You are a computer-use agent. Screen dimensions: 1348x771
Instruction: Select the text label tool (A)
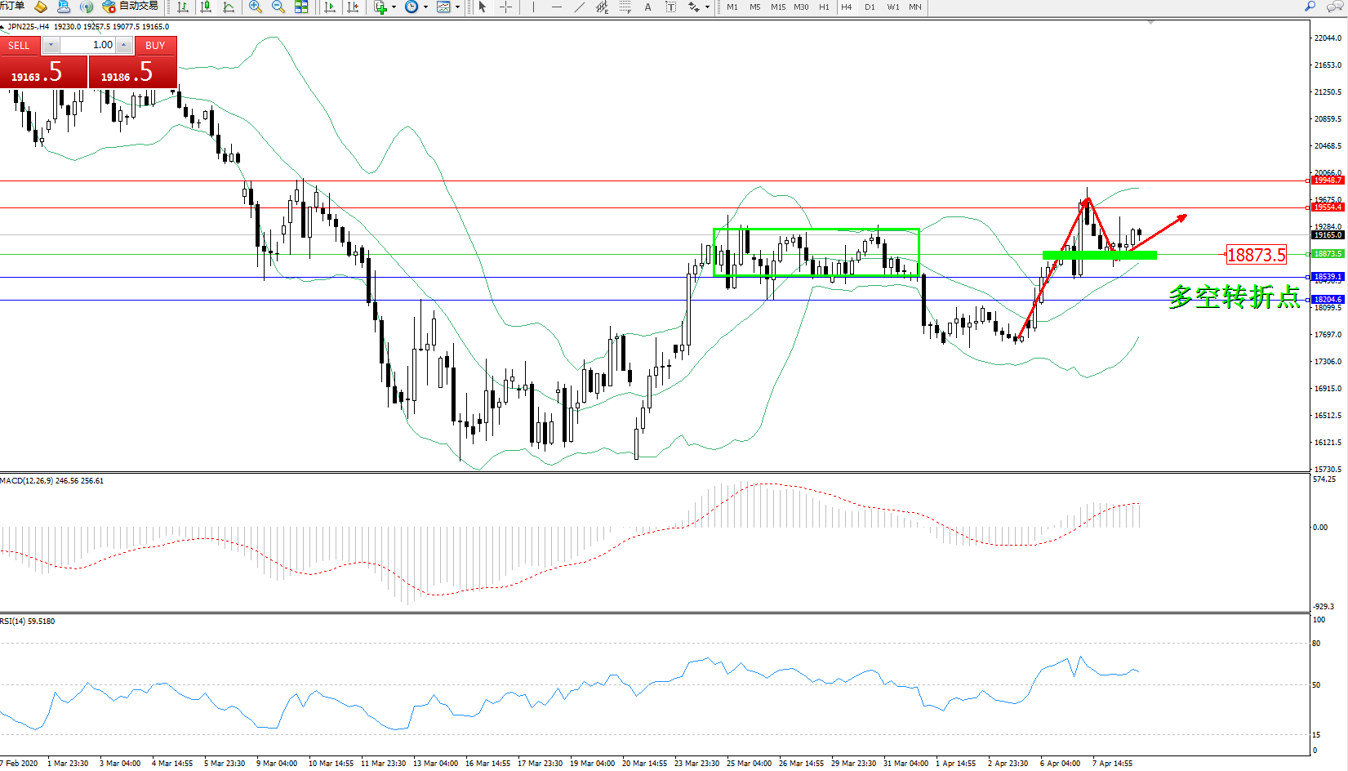click(648, 7)
